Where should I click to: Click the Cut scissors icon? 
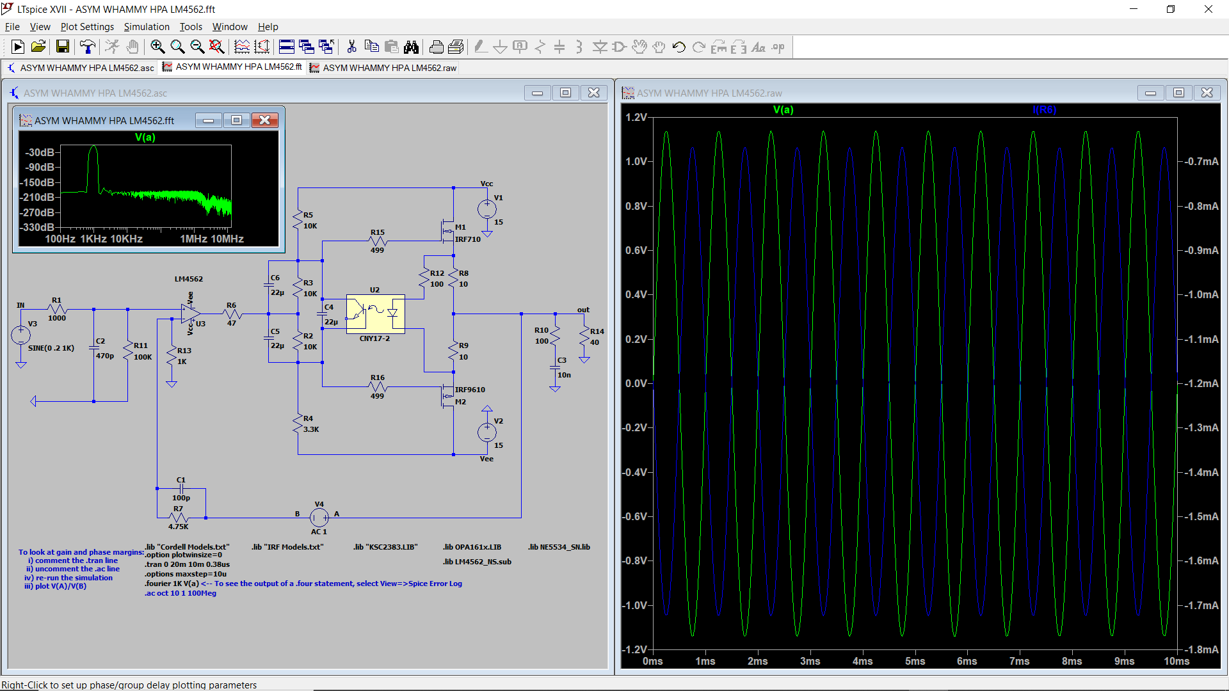(351, 47)
